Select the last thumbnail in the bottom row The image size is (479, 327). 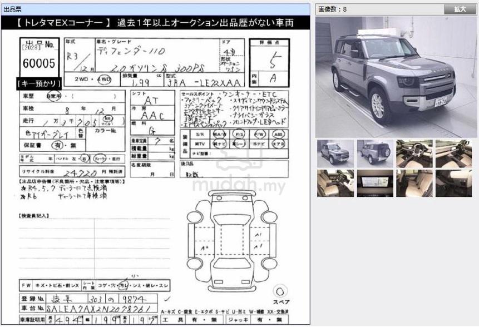point(453,184)
